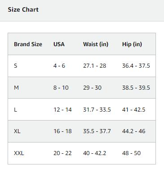
Task: Select the M brand size cell
Action: [x=16, y=88]
